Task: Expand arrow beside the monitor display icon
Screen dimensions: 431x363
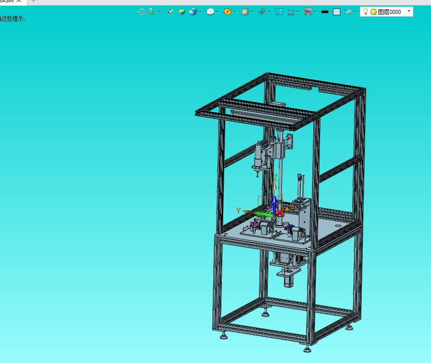Action: click(x=315, y=12)
